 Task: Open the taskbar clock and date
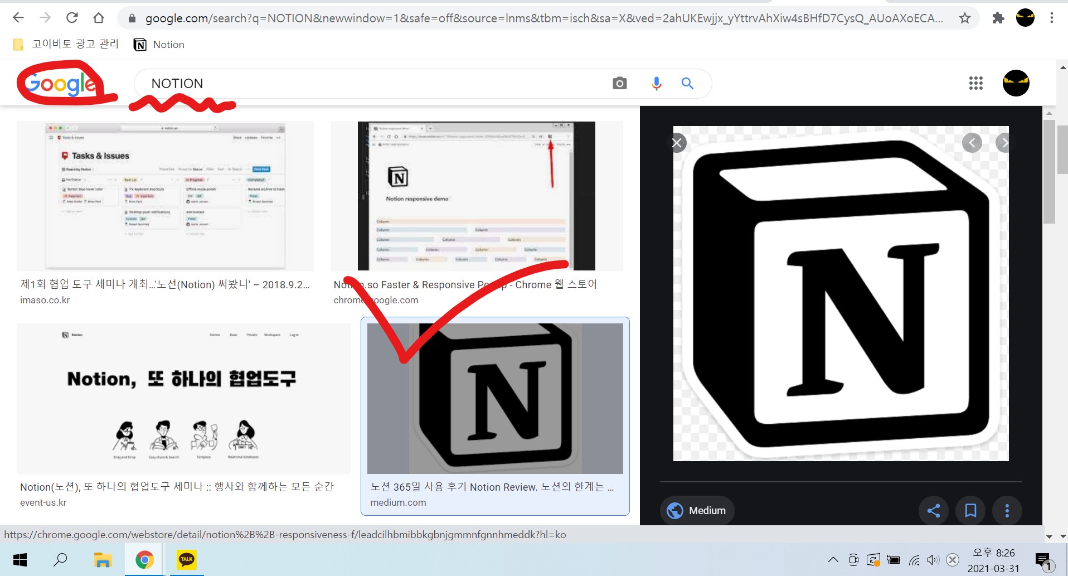coord(993,560)
